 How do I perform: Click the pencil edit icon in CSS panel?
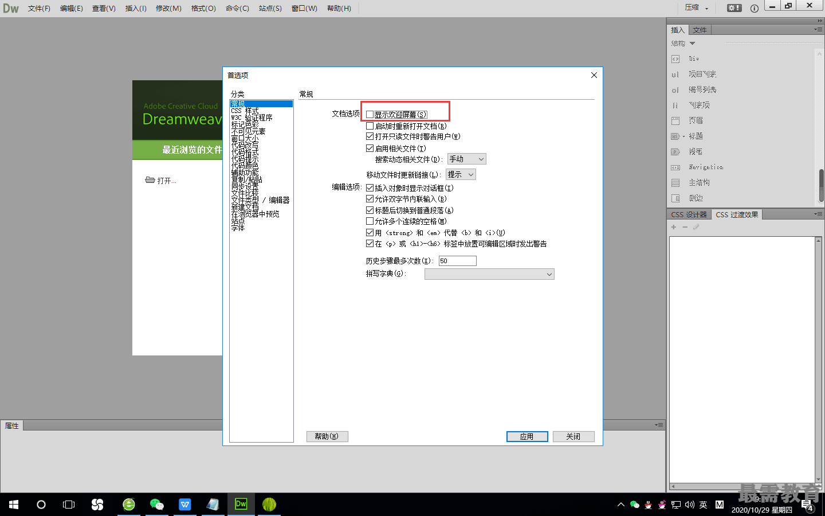point(696,227)
